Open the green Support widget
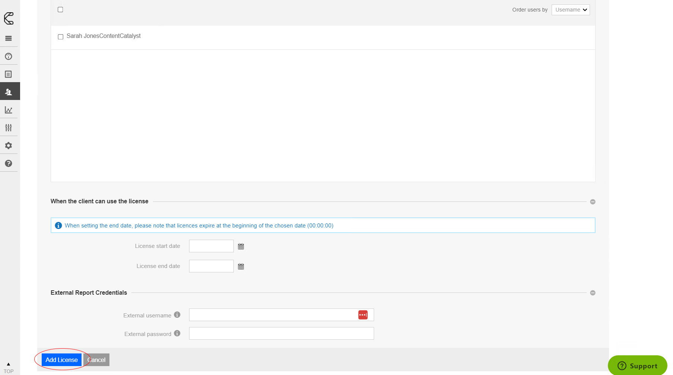 637,366
